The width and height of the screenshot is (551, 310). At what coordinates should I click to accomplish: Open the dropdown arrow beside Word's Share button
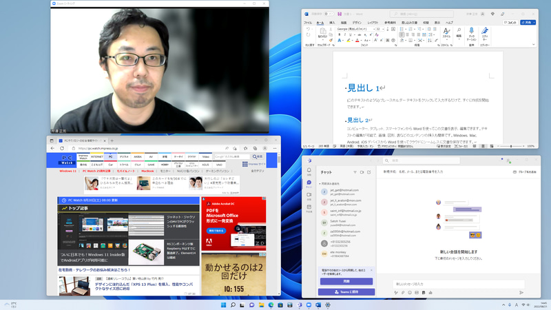click(x=534, y=23)
